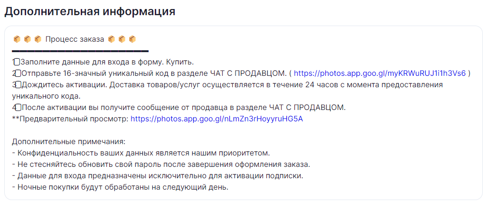Click the Конфиденциальность ваших данных note line
This screenshot has width=488, height=201.
click(141, 153)
